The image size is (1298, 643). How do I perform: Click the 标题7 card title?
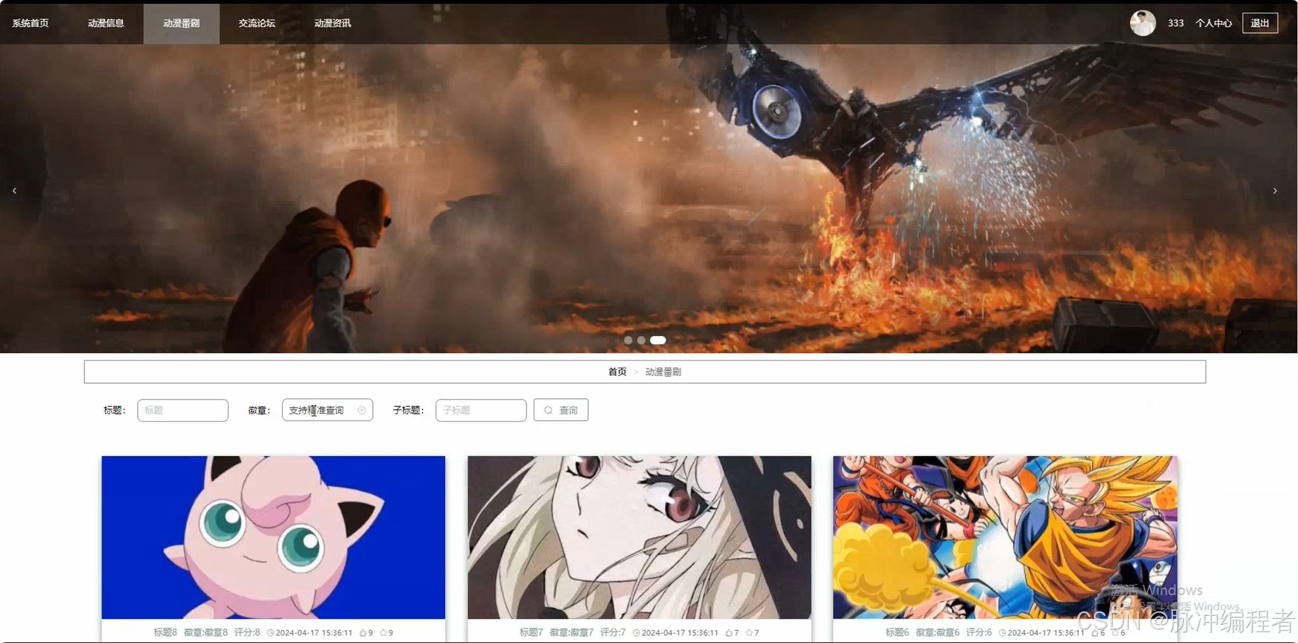tap(531, 633)
